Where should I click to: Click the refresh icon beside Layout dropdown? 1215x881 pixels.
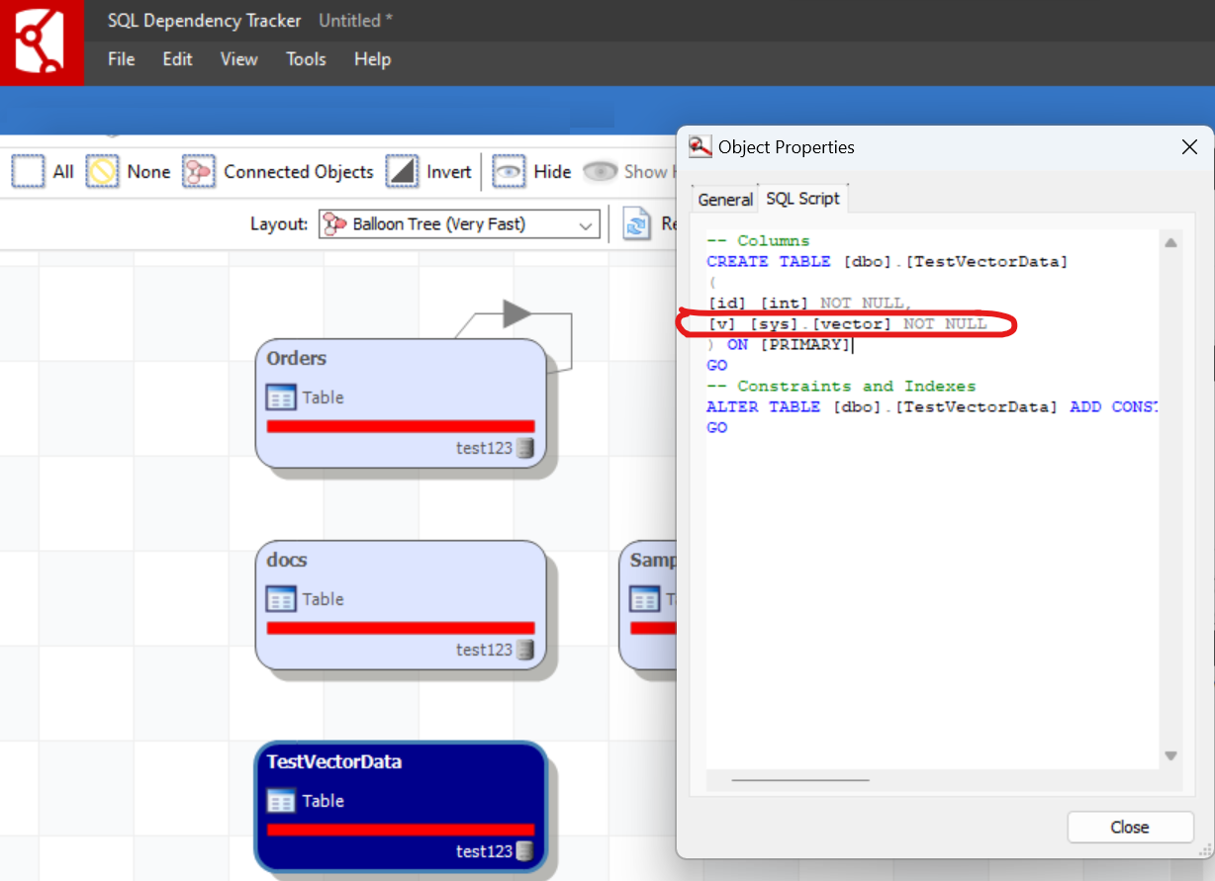pos(636,224)
